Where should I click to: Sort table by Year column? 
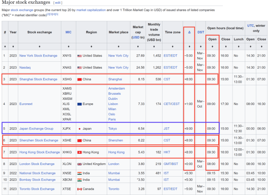pyautogui.click(x=13, y=46)
